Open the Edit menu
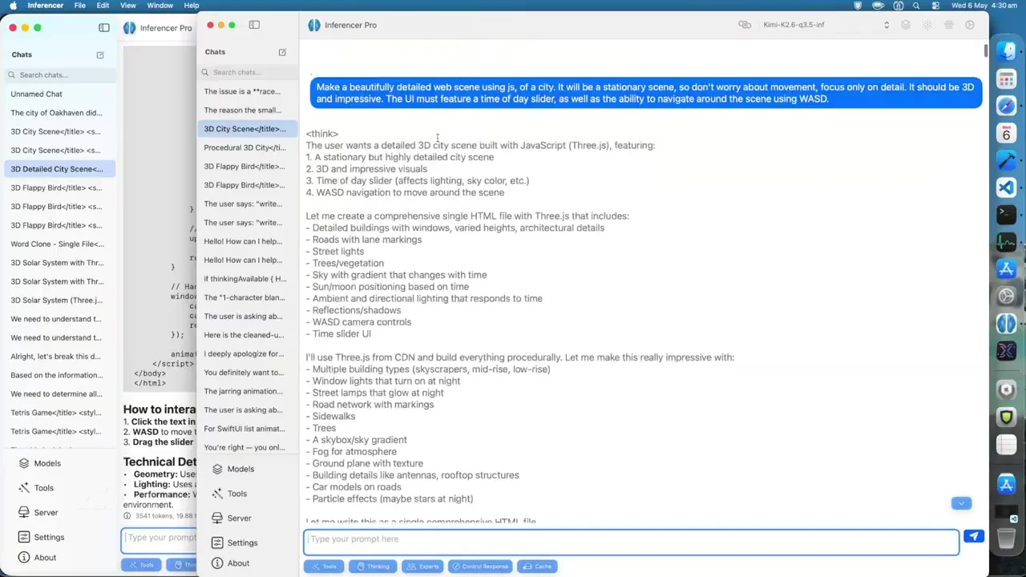Viewport: 1026px width, 577px height. [x=103, y=6]
